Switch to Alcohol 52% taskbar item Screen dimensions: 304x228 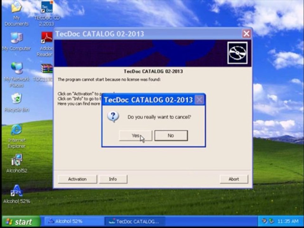point(74,221)
